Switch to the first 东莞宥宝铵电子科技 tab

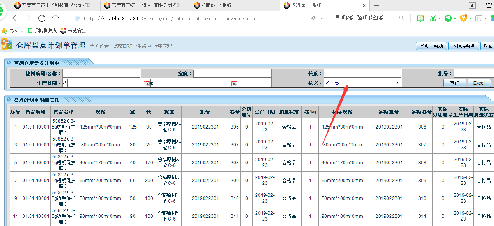(x=54, y=5)
